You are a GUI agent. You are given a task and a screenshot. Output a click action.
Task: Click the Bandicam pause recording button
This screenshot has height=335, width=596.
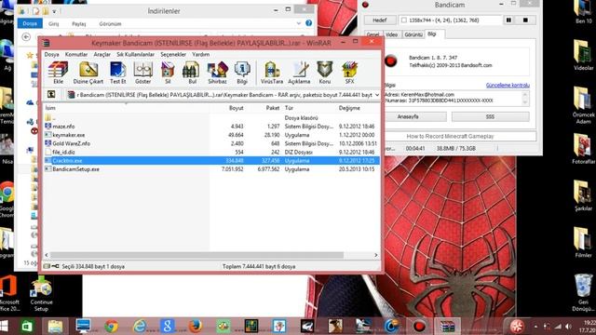point(508,20)
